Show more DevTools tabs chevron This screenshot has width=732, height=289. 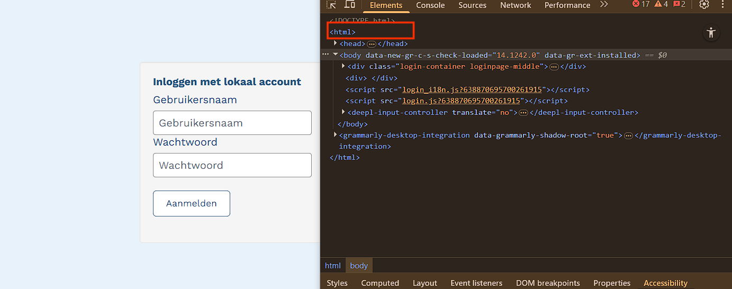pyautogui.click(x=604, y=5)
